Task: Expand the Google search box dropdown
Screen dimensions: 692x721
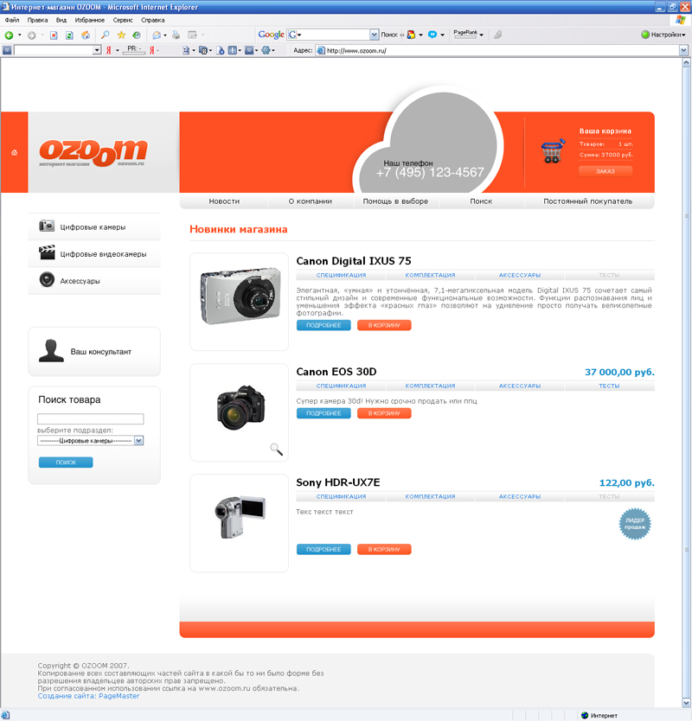Action: 374,35
